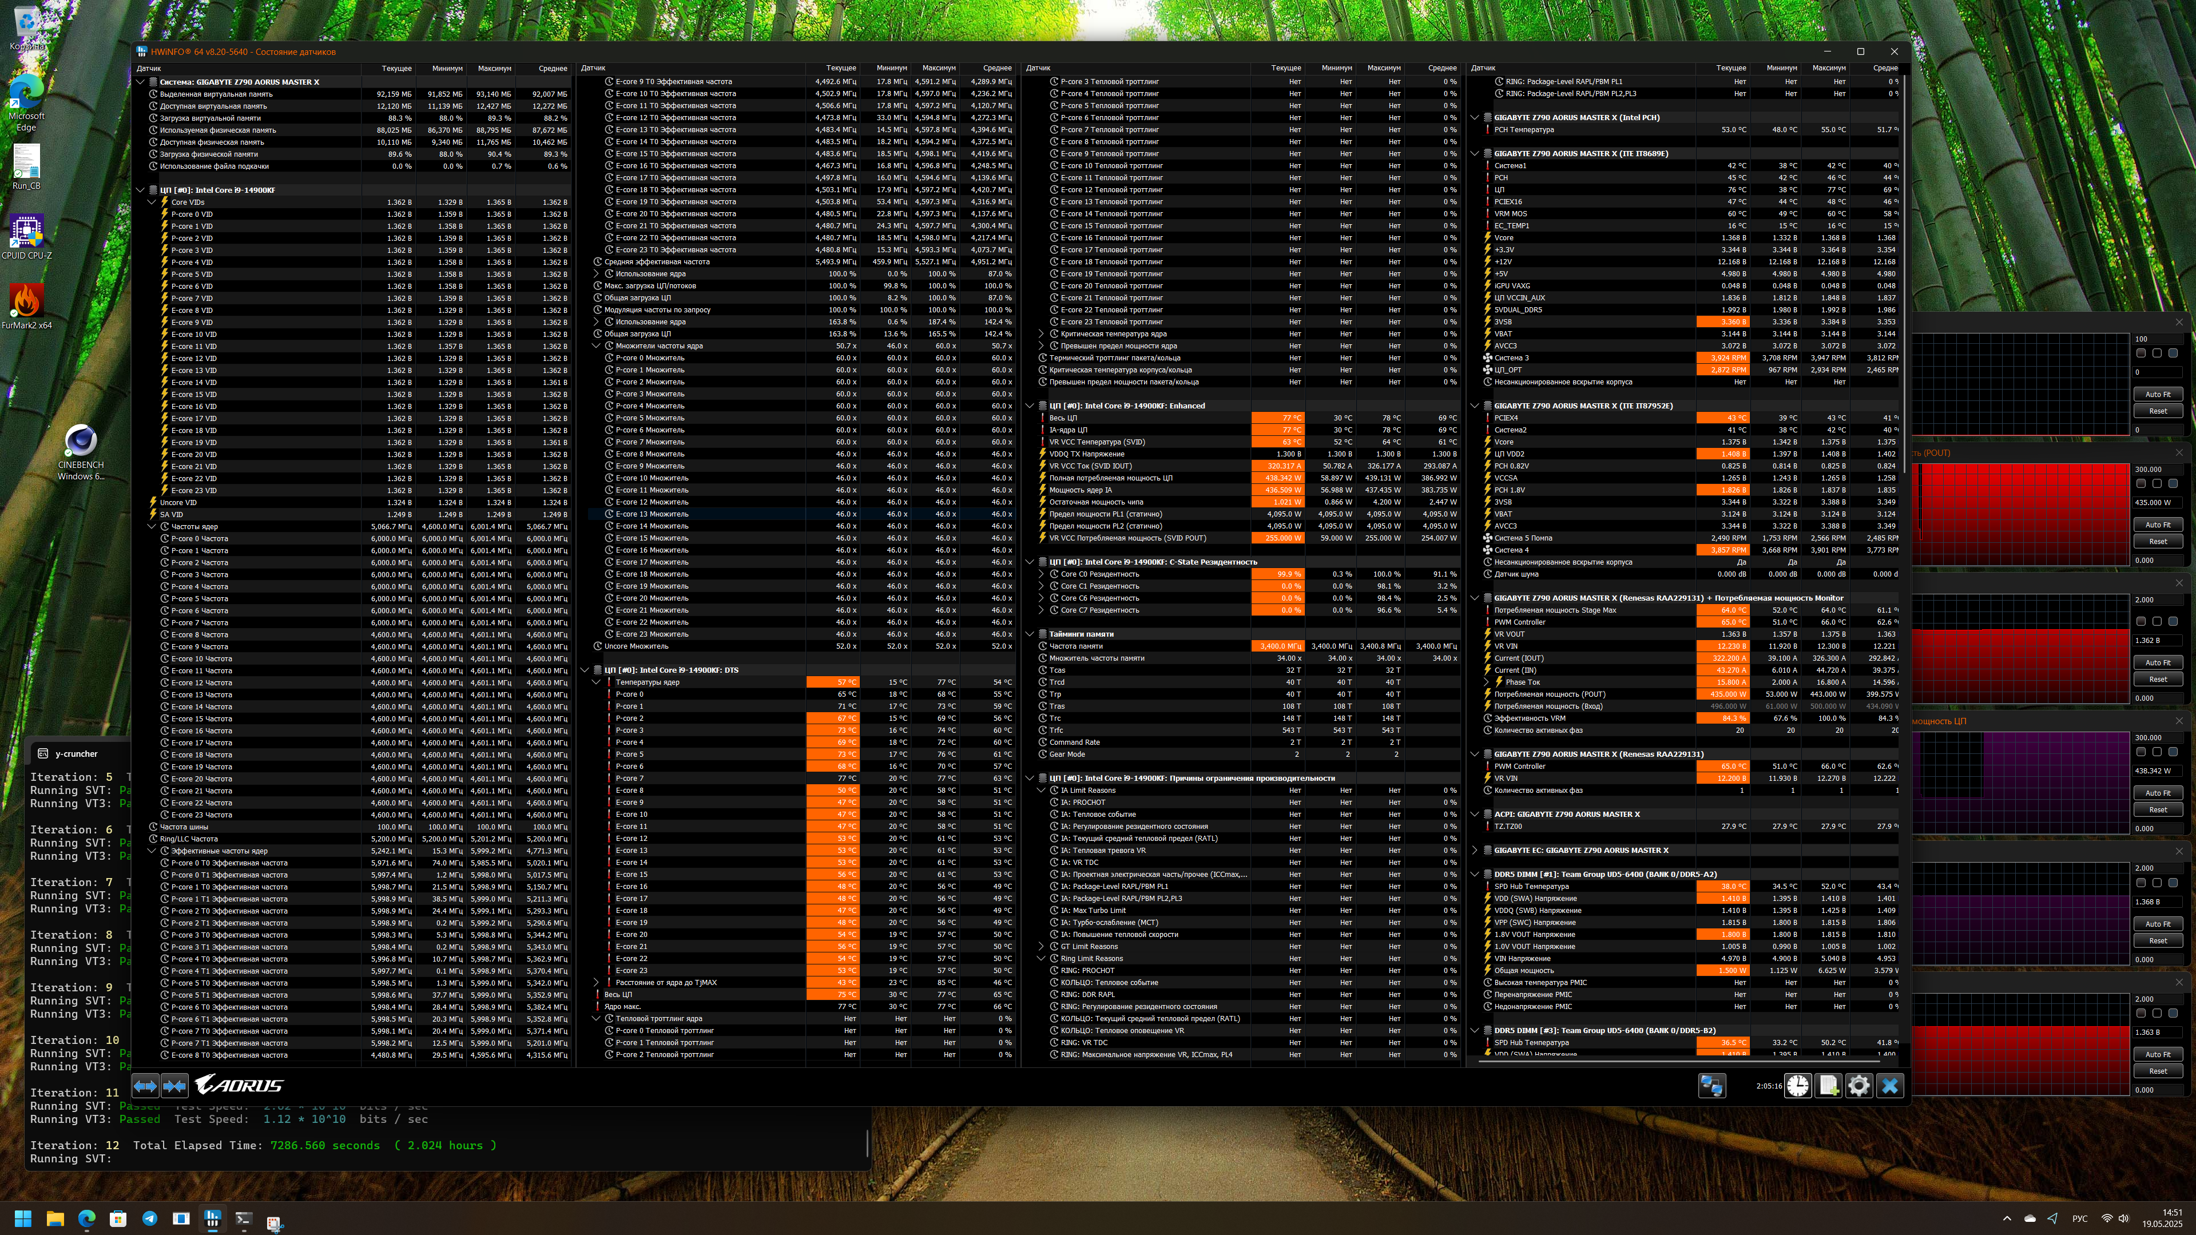2196x1235 pixels.
Task: Click the collapse columns arrow button
Action: pos(175,1085)
